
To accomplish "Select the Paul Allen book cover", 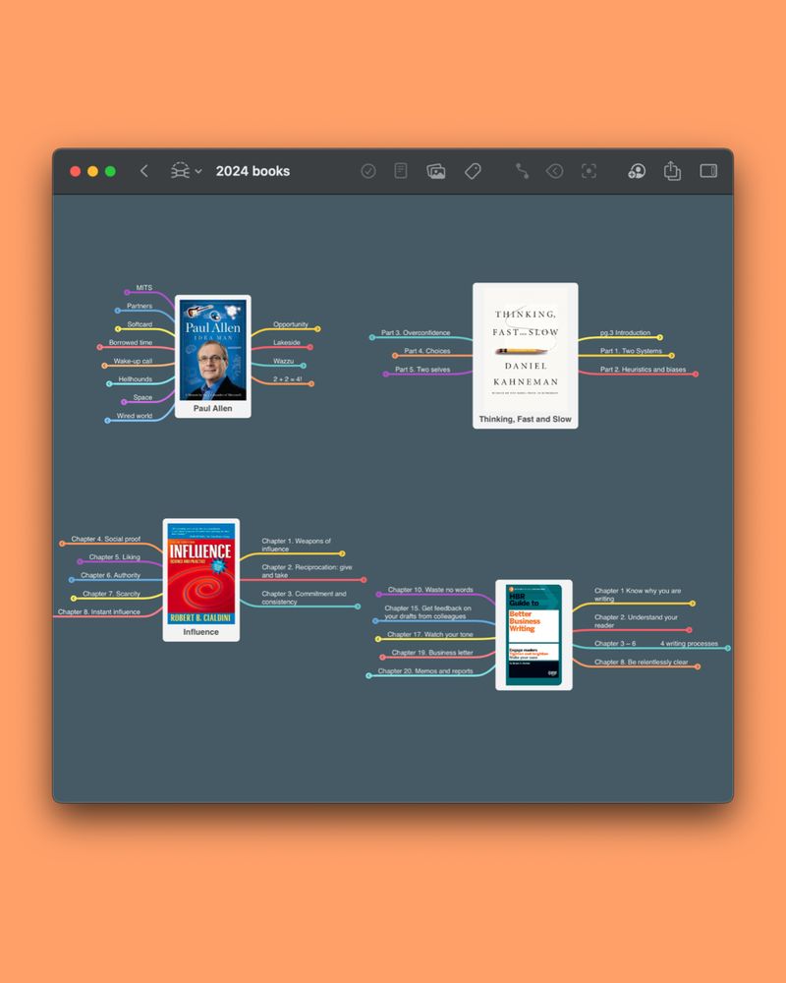I will point(213,350).
